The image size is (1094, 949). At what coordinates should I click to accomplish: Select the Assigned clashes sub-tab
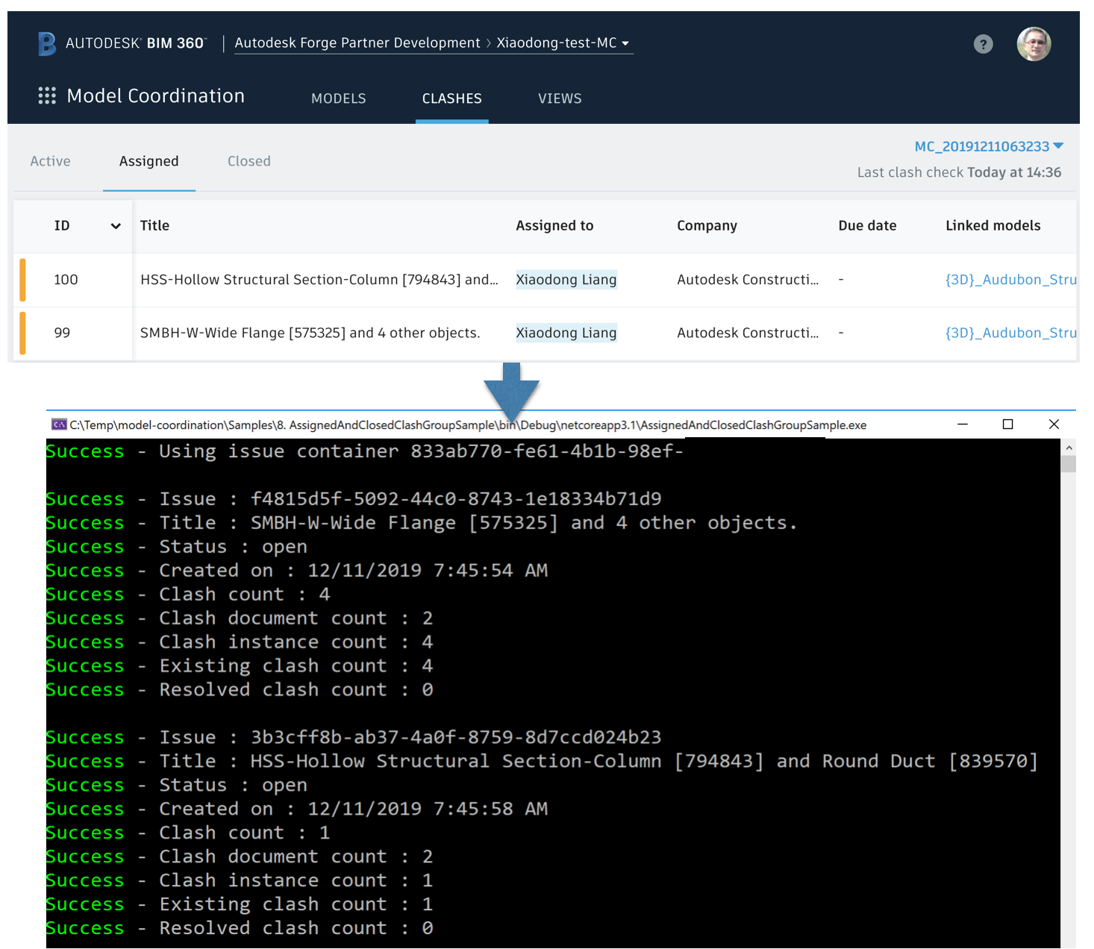click(149, 161)
